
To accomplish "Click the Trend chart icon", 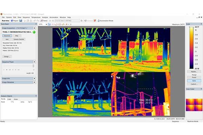I will coord(43,21).
